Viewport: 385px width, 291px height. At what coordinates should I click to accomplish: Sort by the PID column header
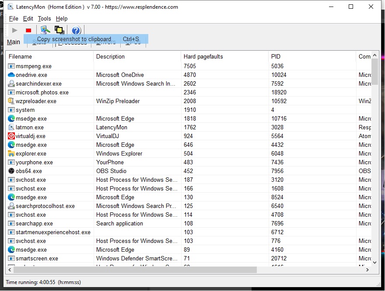pyautogui.click(x=312, y=57)
